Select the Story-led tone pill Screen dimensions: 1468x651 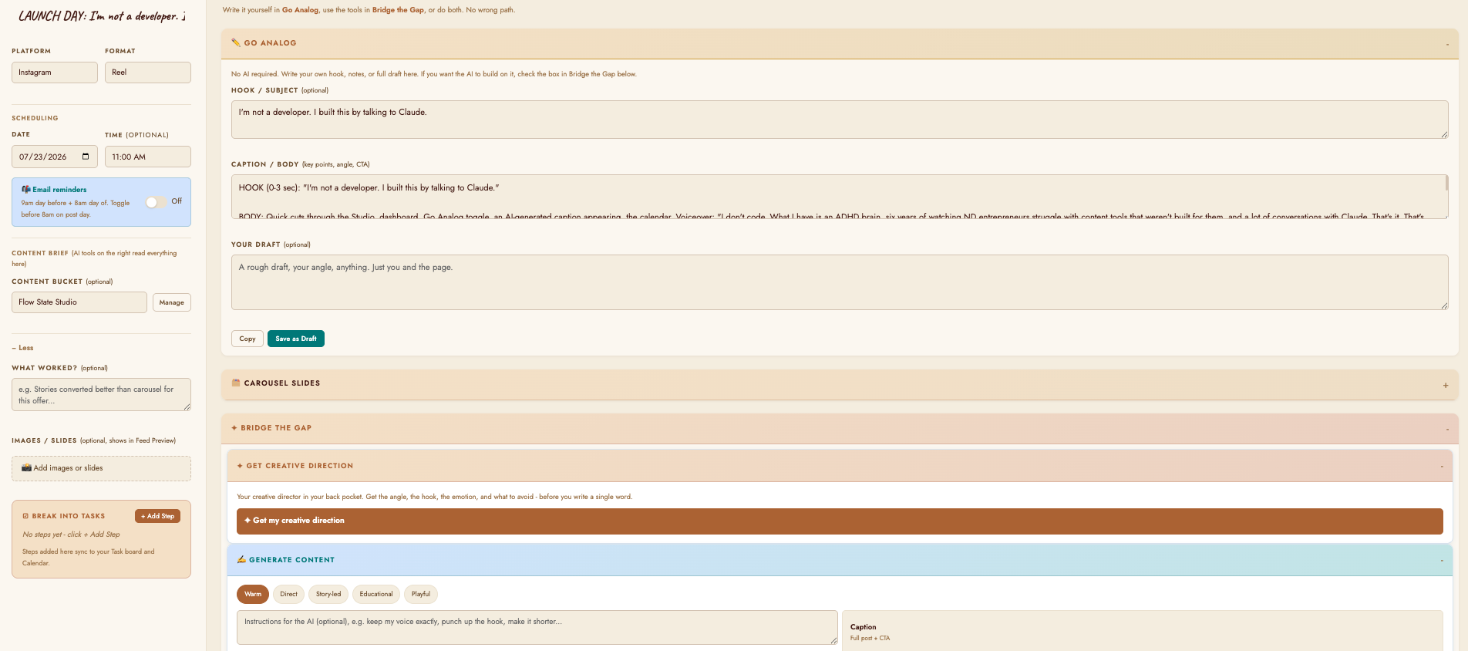pos(328,594)
